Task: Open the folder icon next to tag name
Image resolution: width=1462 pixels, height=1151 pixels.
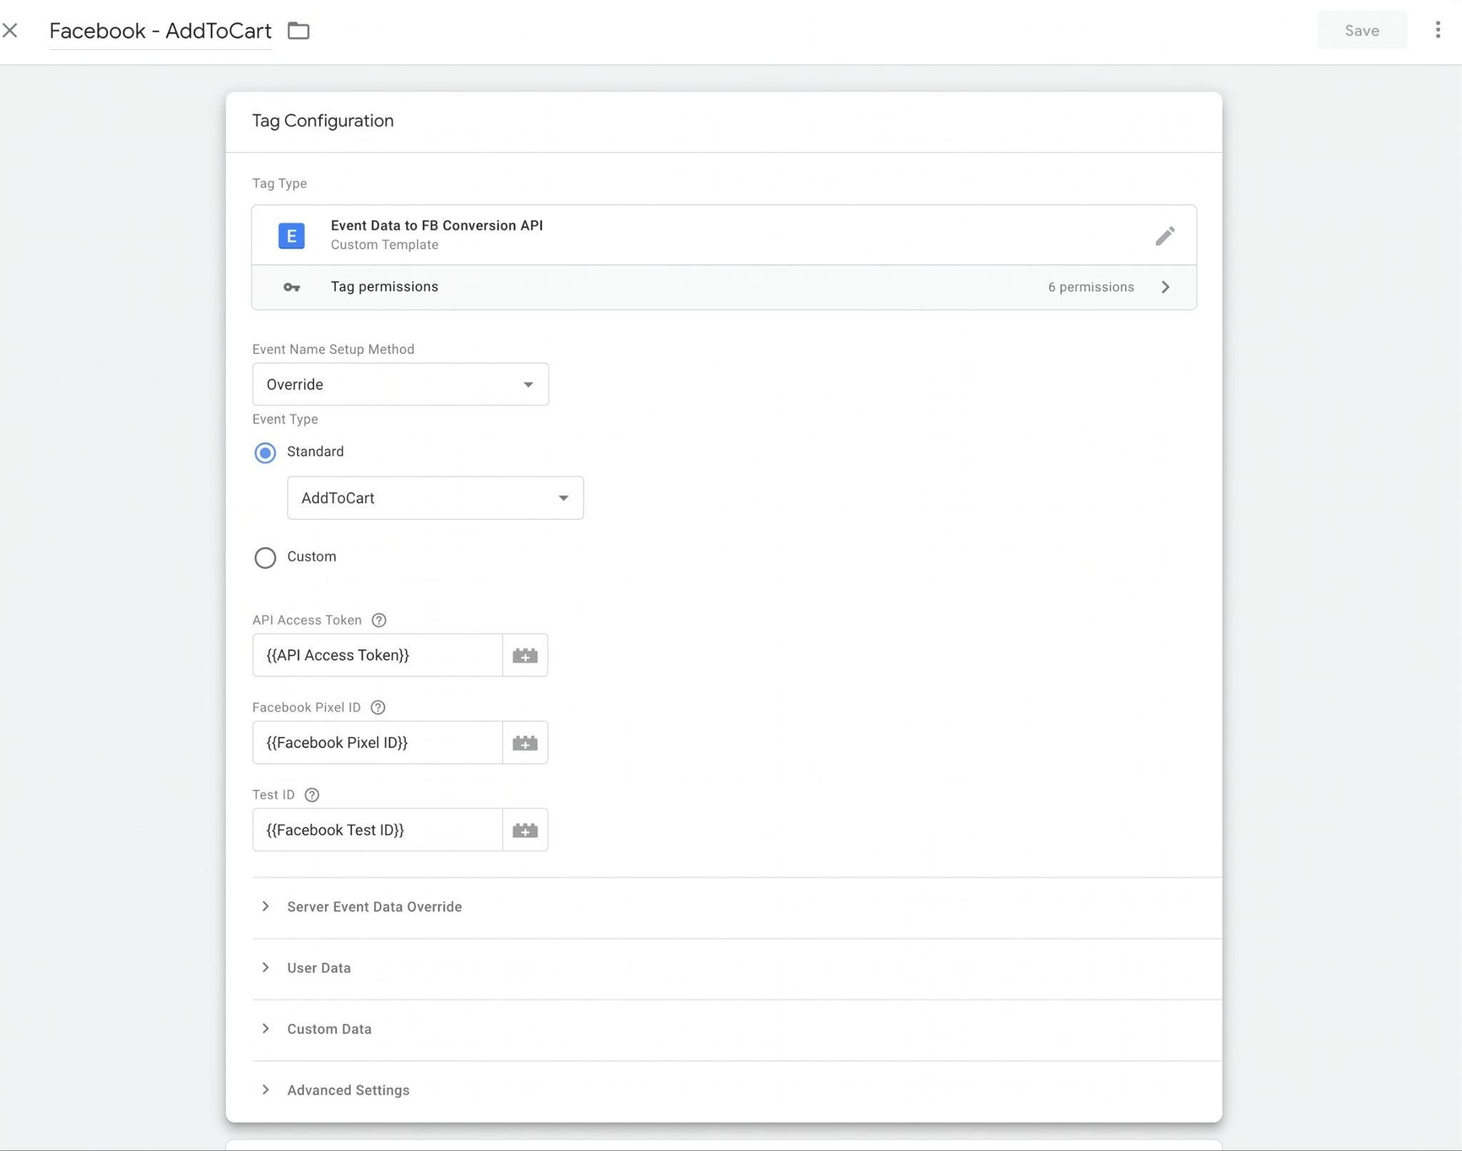Action: click(x=298, y=31)
